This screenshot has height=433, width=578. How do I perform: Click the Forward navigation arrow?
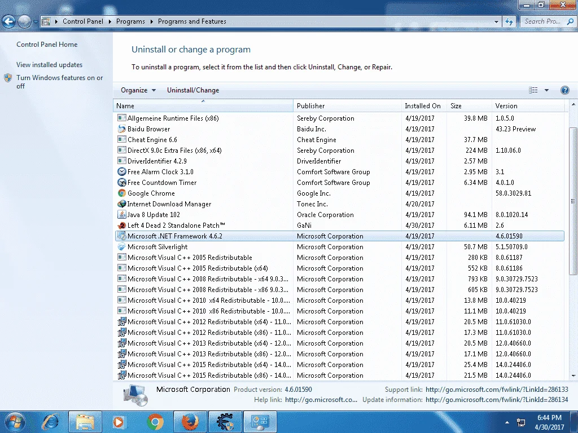[x=24, y=21]
